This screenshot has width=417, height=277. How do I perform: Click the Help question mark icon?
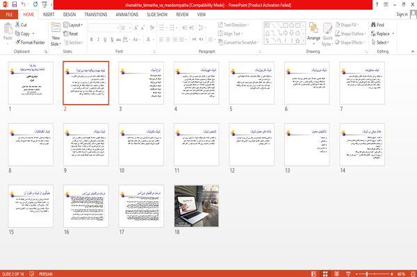tap(377, 5)
